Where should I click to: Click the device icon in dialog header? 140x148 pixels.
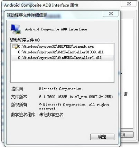(16, 29)
